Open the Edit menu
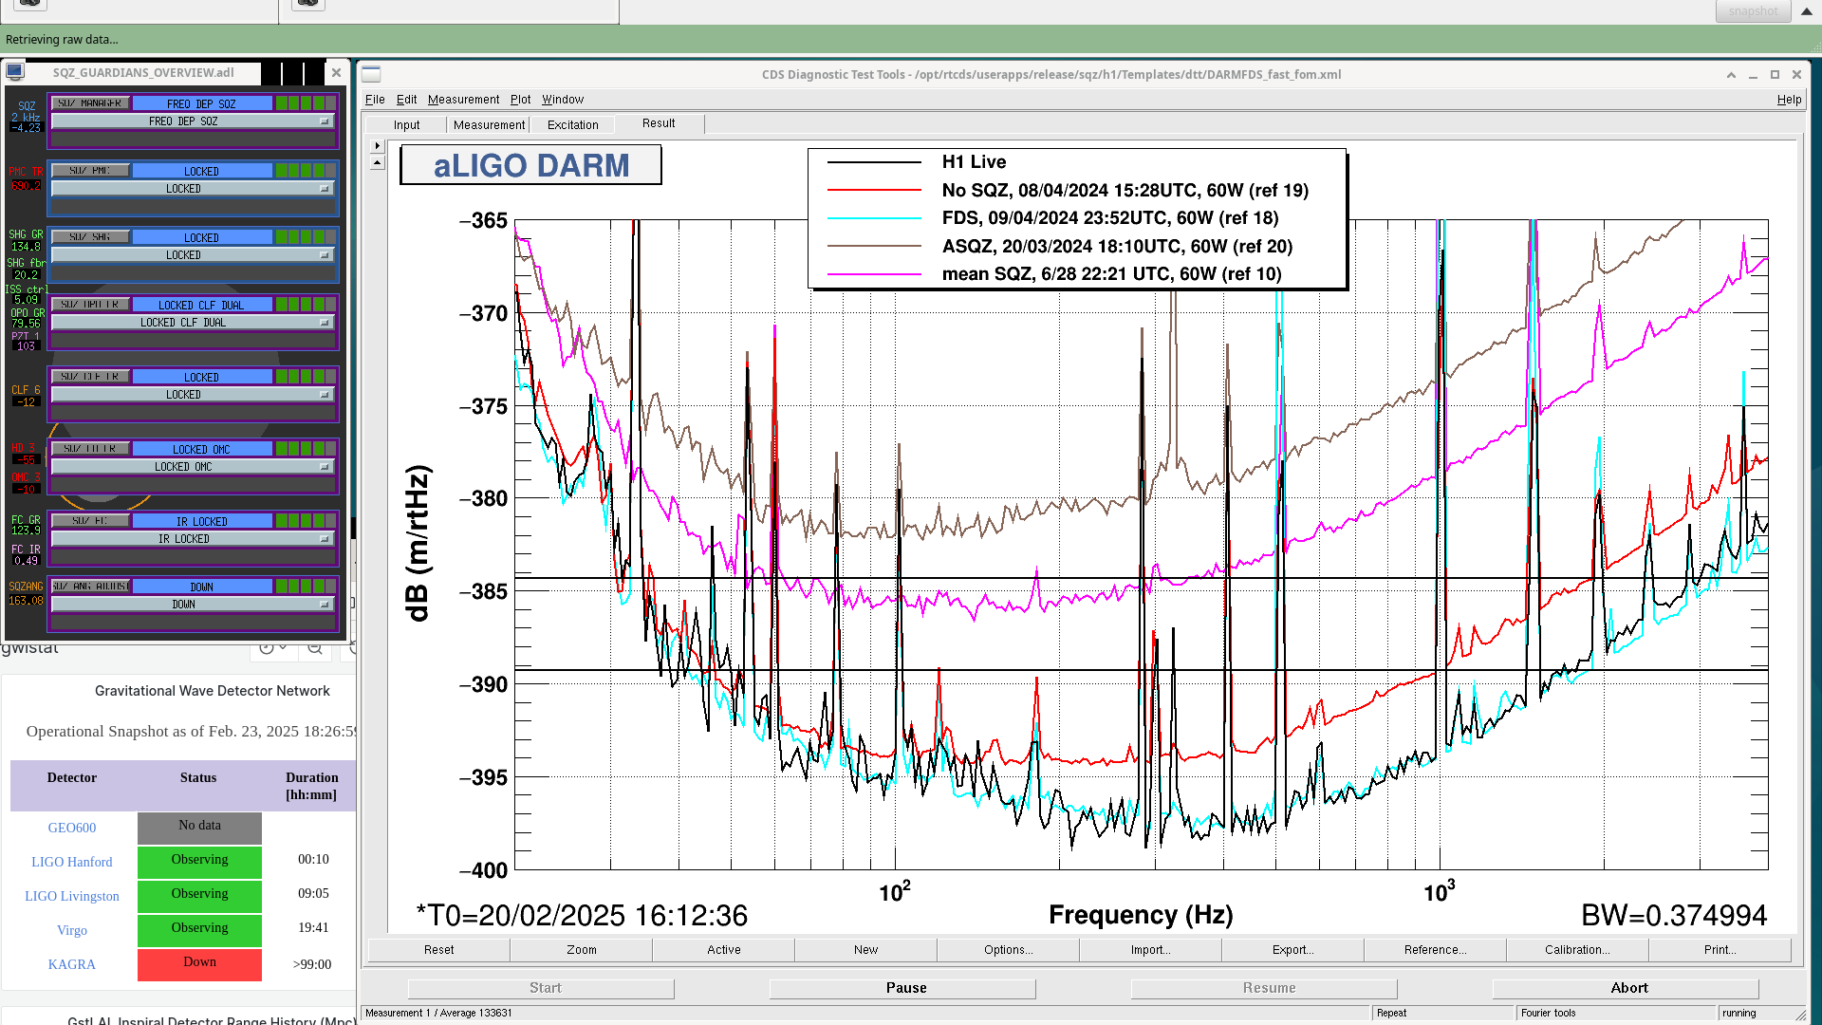The height and width of the screenshot is (1025, 1822). [x=406, y=100]
